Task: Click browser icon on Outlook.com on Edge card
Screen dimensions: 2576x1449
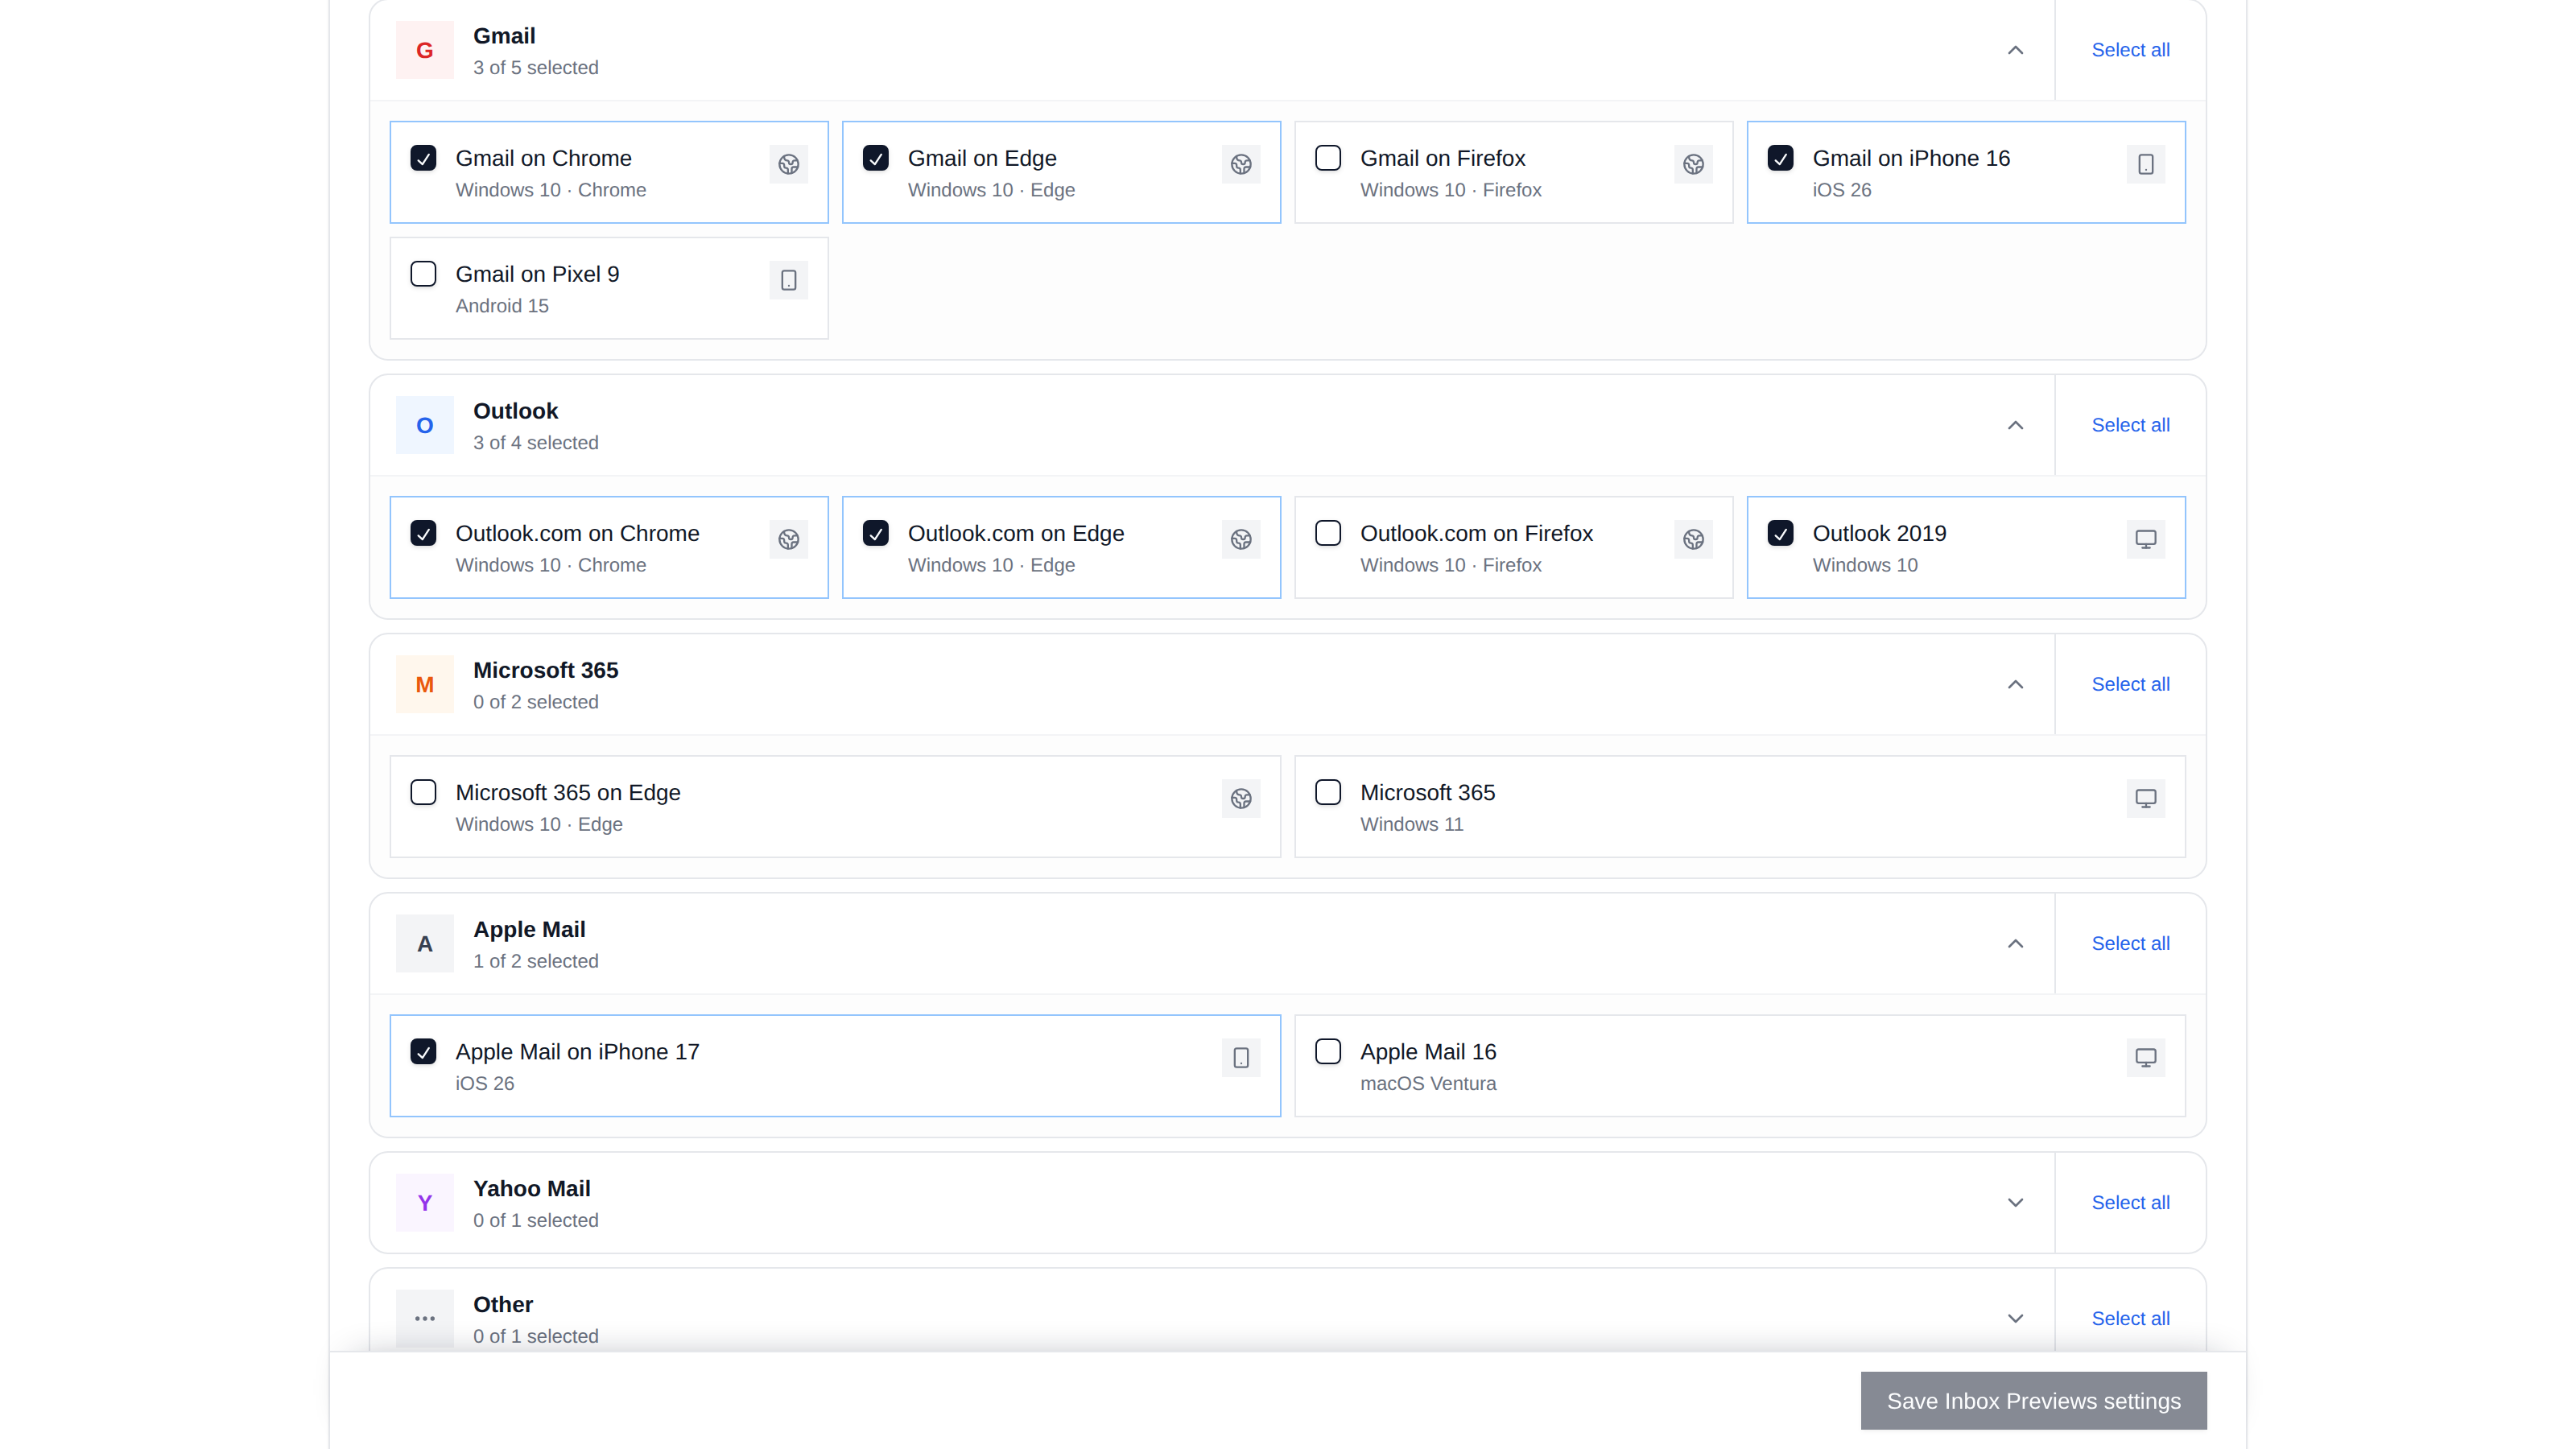Action: 1241,539
